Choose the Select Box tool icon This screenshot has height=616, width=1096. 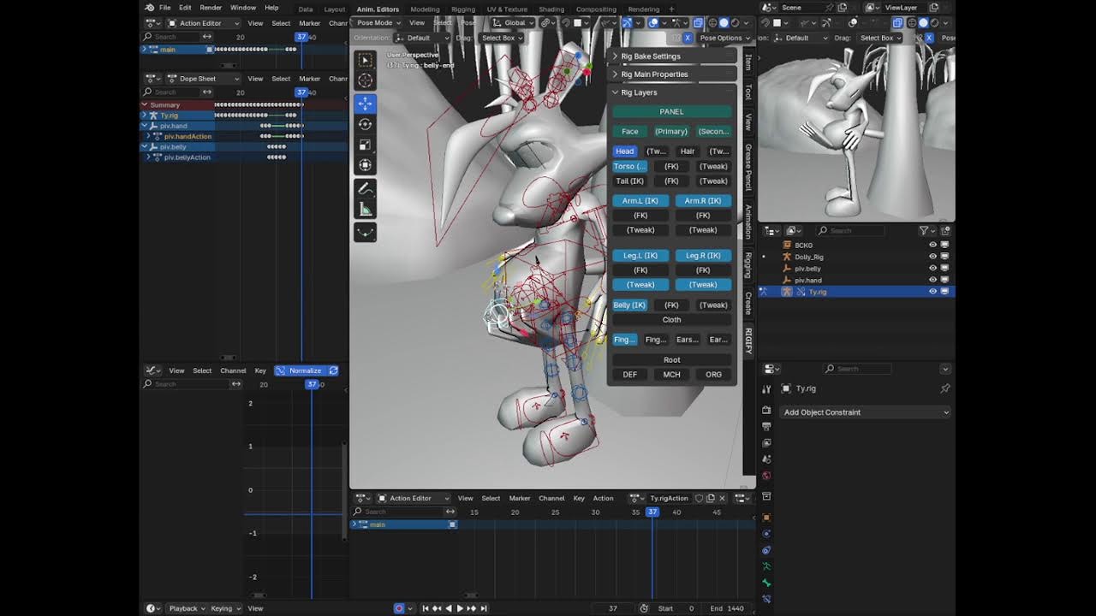tap(366, 60)
